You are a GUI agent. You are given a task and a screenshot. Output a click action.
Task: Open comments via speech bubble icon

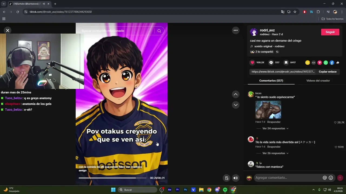pyautogui.click(x=271, y=63)
